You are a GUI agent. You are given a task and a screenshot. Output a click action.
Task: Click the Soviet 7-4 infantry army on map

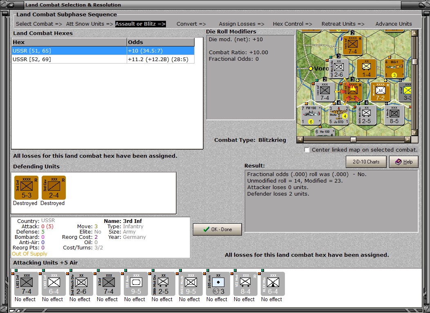tap(353, 45)
